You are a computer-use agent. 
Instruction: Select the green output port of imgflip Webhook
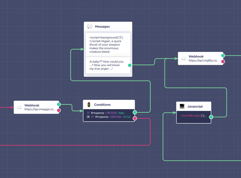[x=223, y=56]
